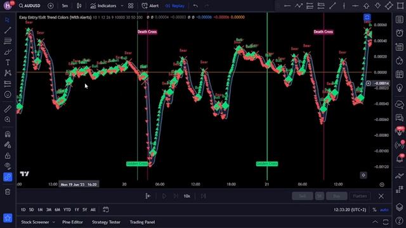Create an Alert from the top toolbar
406x228 pixels.
(x=150, y=6)
